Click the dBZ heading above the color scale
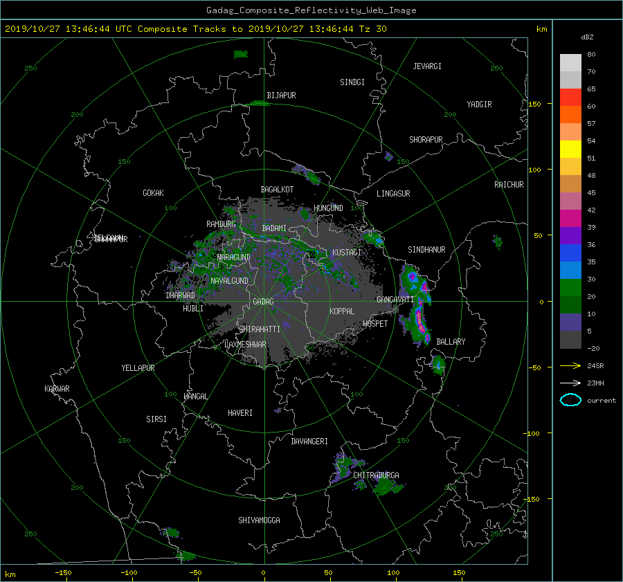This screenshot has height=582, width=623. pos(587,37)
